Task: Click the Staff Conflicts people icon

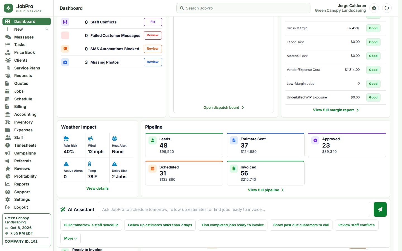Action: tap(65, 22)
